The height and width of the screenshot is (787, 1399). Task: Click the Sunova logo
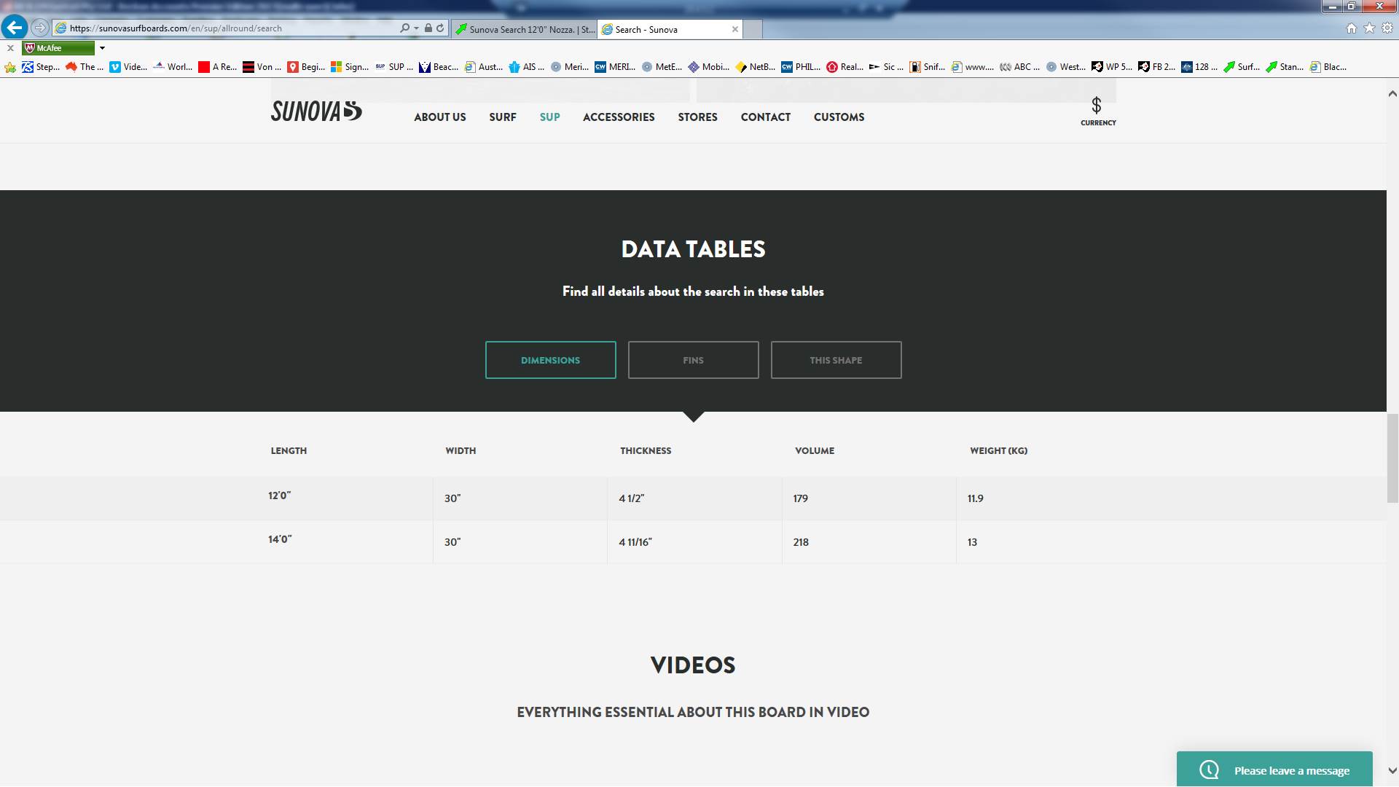(316, 111)
